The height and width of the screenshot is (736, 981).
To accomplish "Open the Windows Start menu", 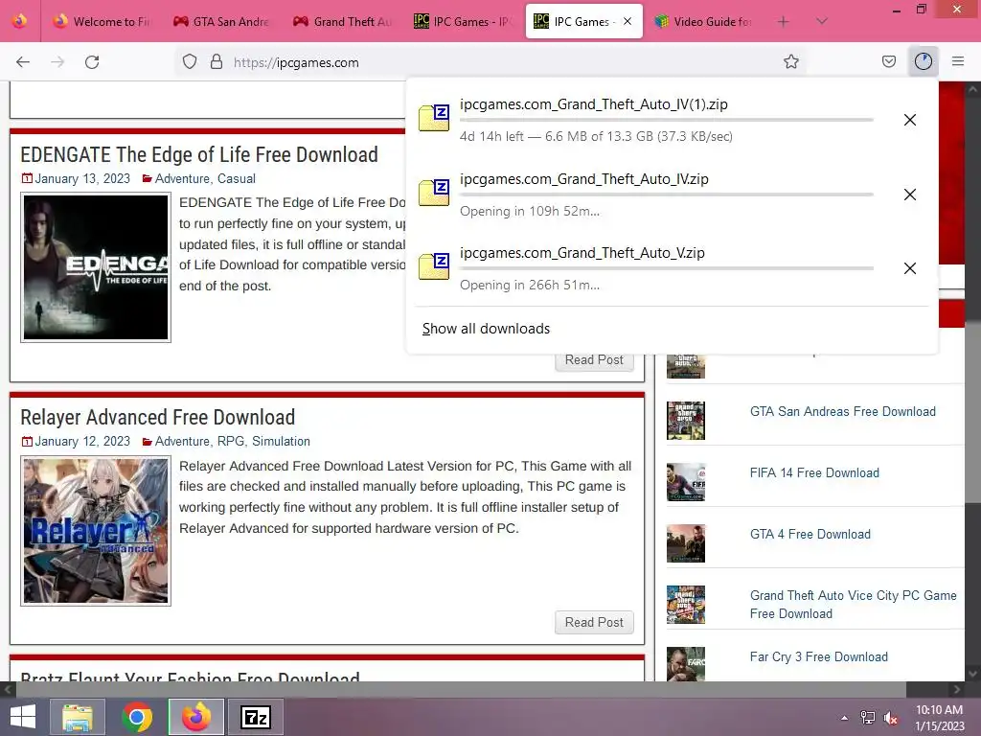I will point(23,717).
